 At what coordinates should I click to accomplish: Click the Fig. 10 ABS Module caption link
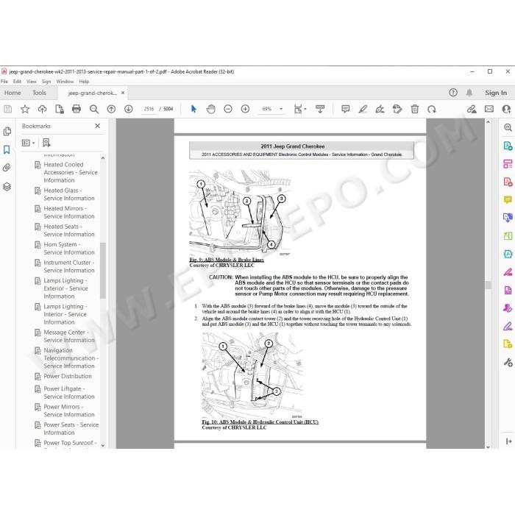260,422
